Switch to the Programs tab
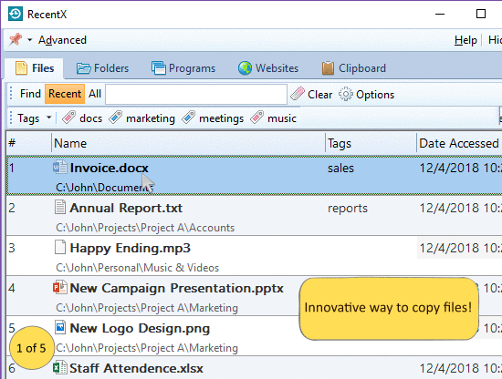The image size is (502, 379). 183,68
